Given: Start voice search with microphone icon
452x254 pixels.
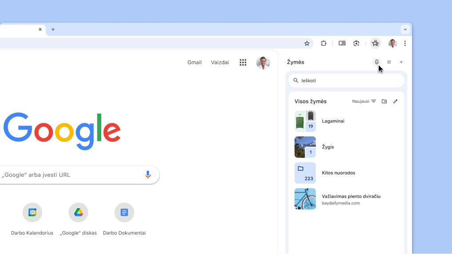Looking at the screenshot, I should point(148,175).
